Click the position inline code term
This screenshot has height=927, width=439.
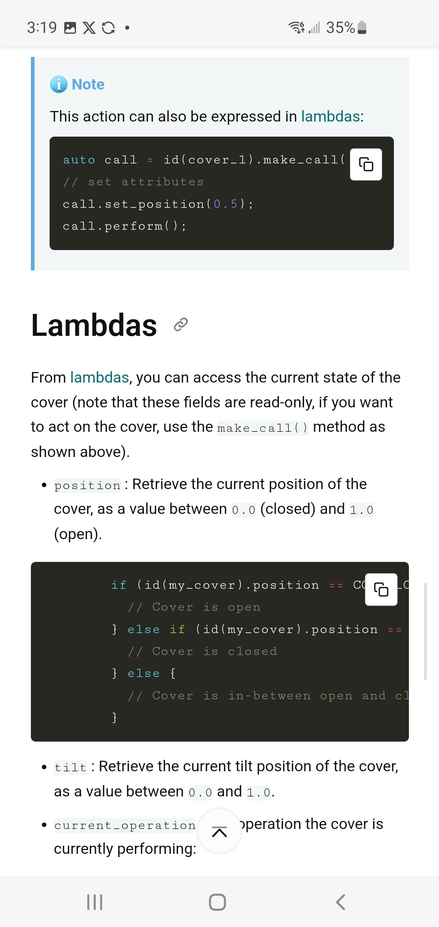pos(87,485)
